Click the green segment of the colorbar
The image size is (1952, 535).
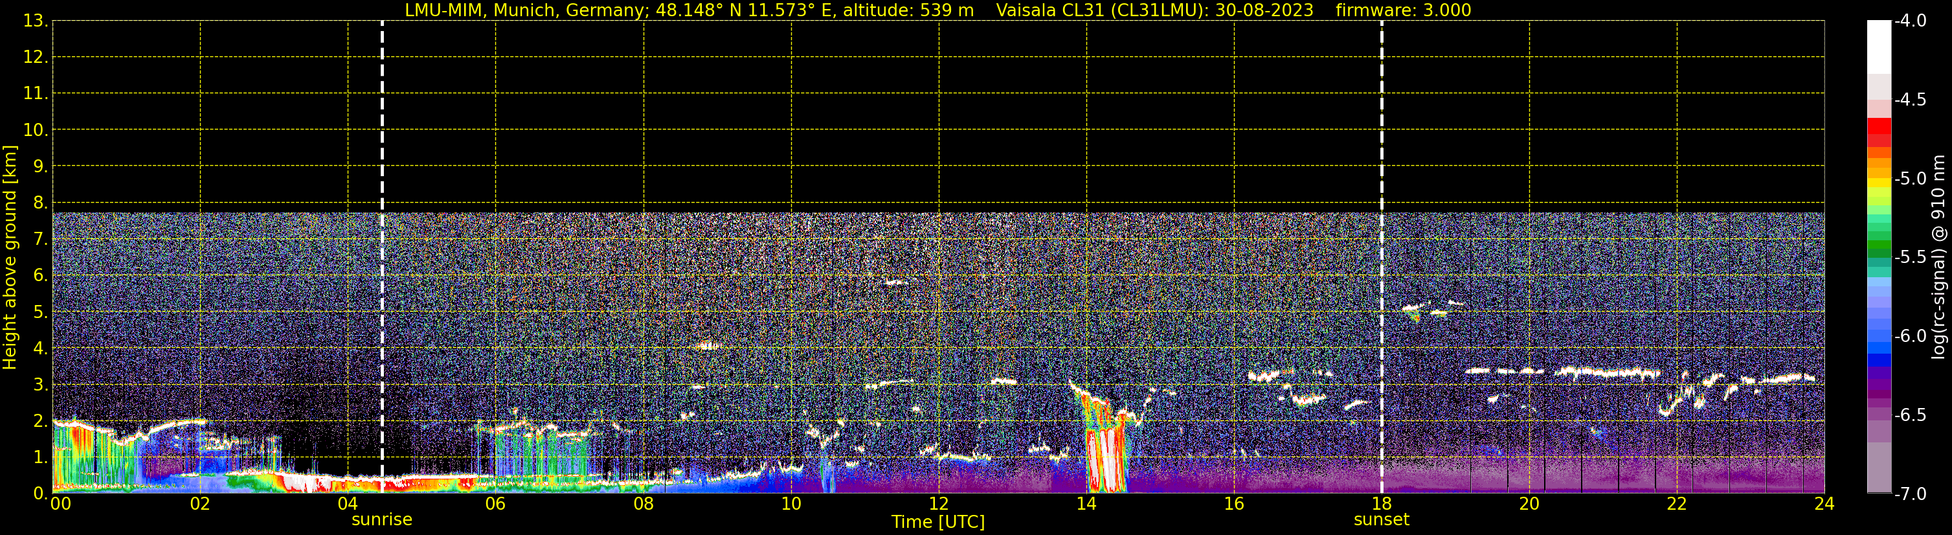(1878, 246)
